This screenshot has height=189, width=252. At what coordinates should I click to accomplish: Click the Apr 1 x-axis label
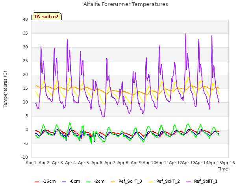coord(31,163)
